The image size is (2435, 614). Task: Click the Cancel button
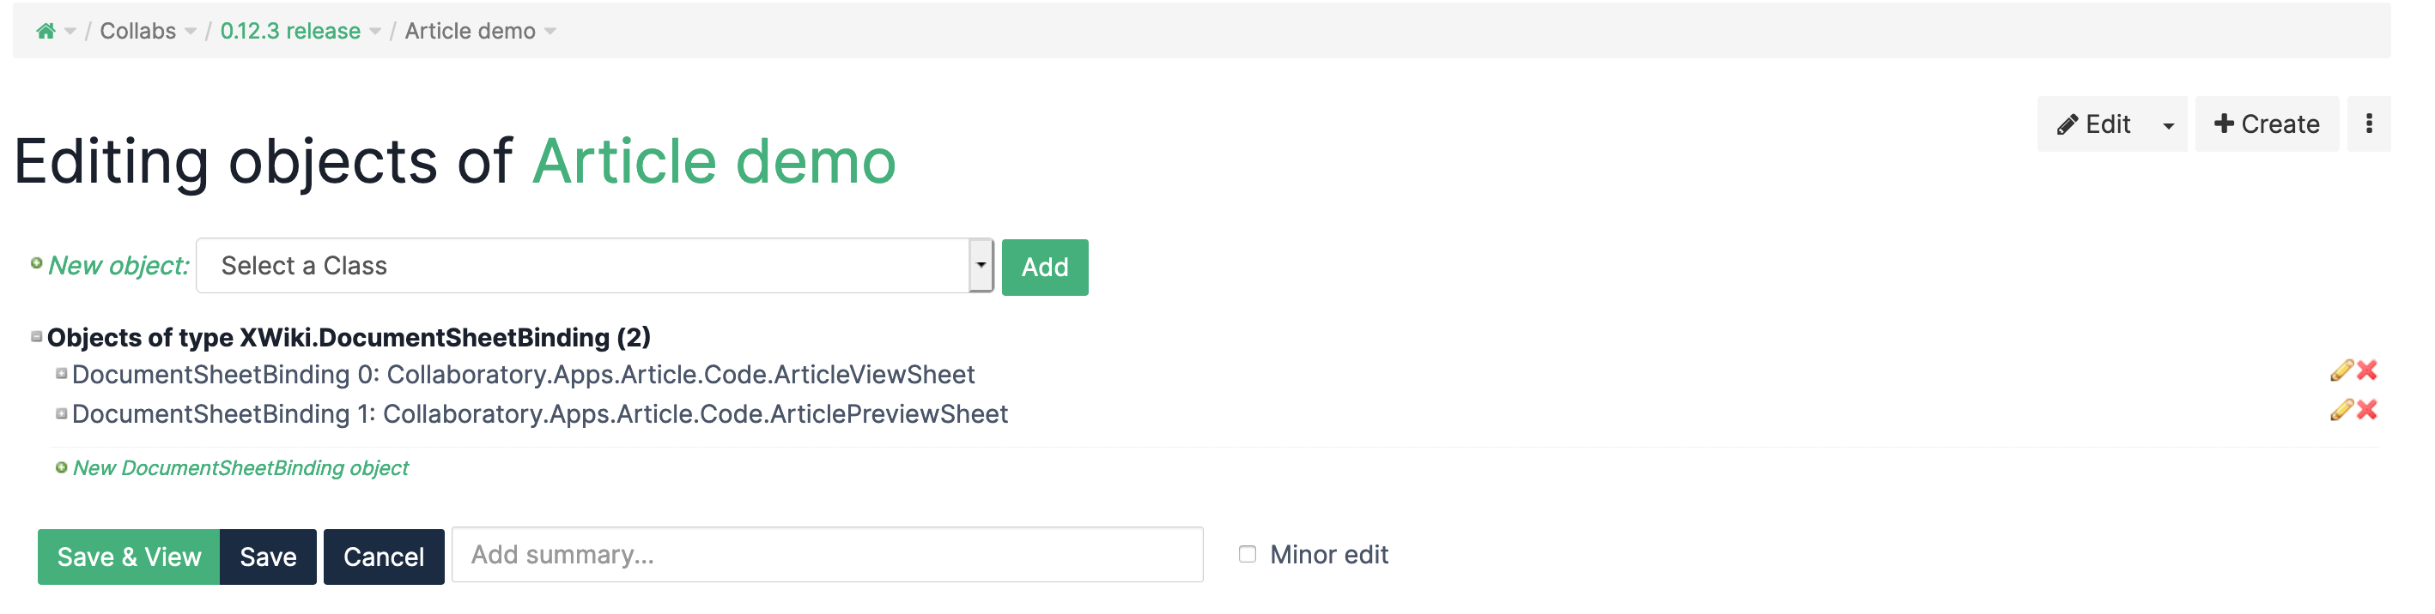384,557
